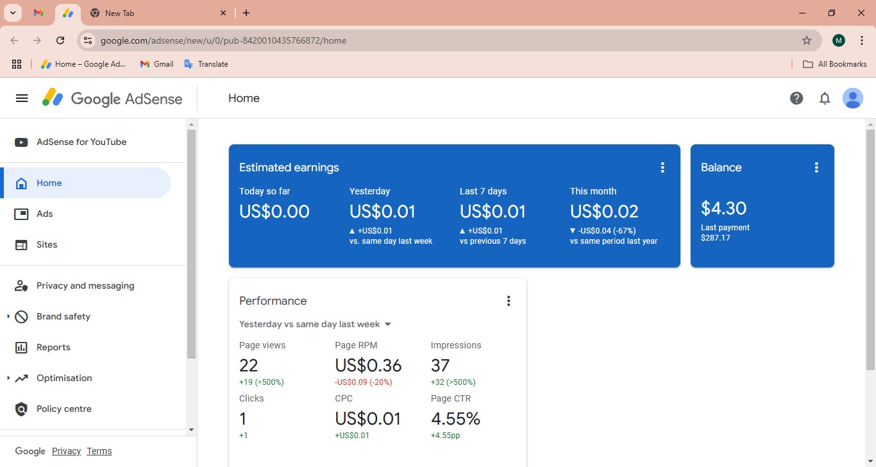Click the -US$0.04 (-67%) change text
The height and width of the screenshot is (467, 876).
tap(607, 231)
